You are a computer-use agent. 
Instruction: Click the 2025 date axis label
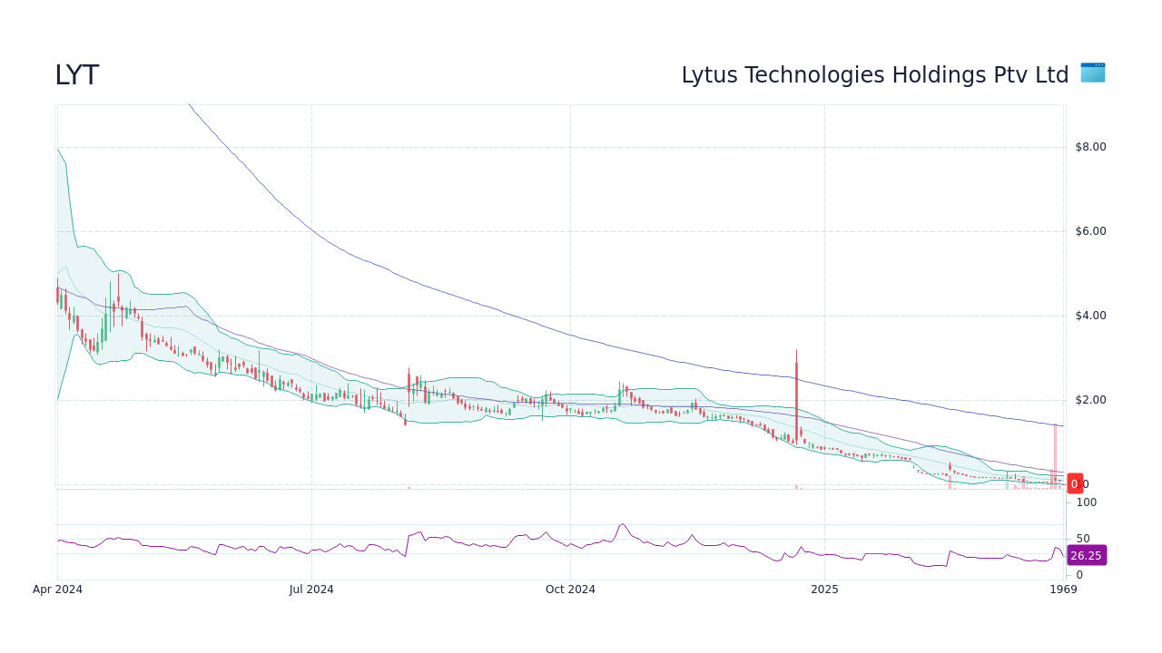pyautogui.click(x=824, y=590)
